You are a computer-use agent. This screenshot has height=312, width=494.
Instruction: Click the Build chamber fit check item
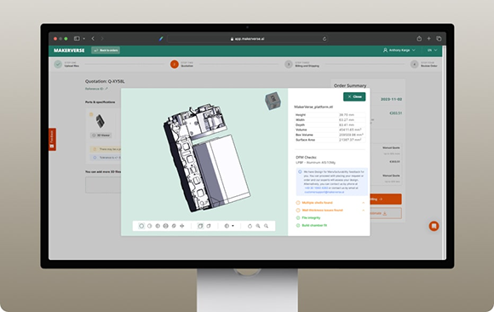pyautogui.click(x=312, y=225)
